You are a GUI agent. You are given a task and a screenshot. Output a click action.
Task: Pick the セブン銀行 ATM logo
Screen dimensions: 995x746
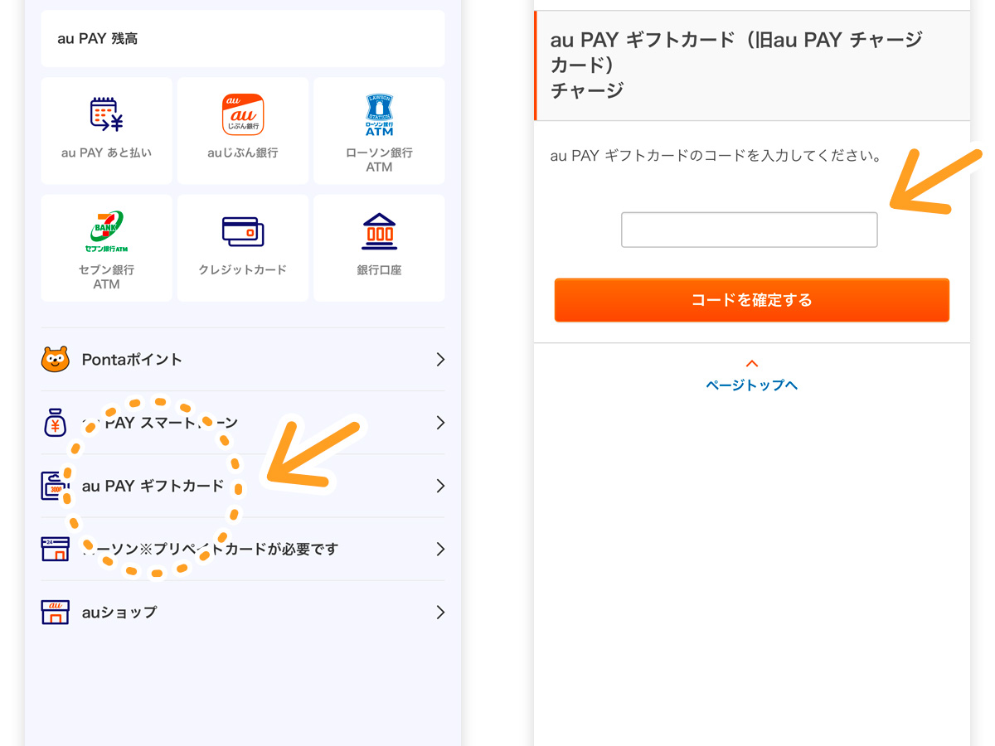pos(106,231)
